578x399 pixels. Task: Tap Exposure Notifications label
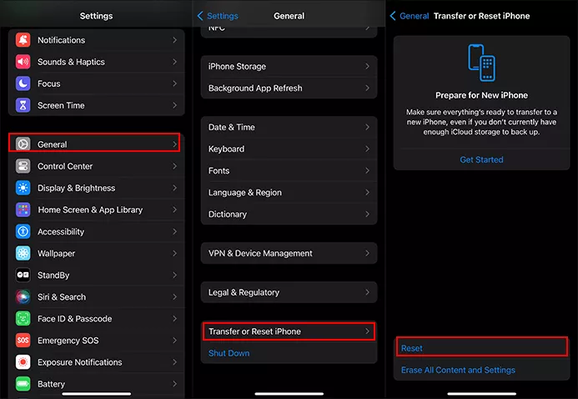tap(79, 362)
